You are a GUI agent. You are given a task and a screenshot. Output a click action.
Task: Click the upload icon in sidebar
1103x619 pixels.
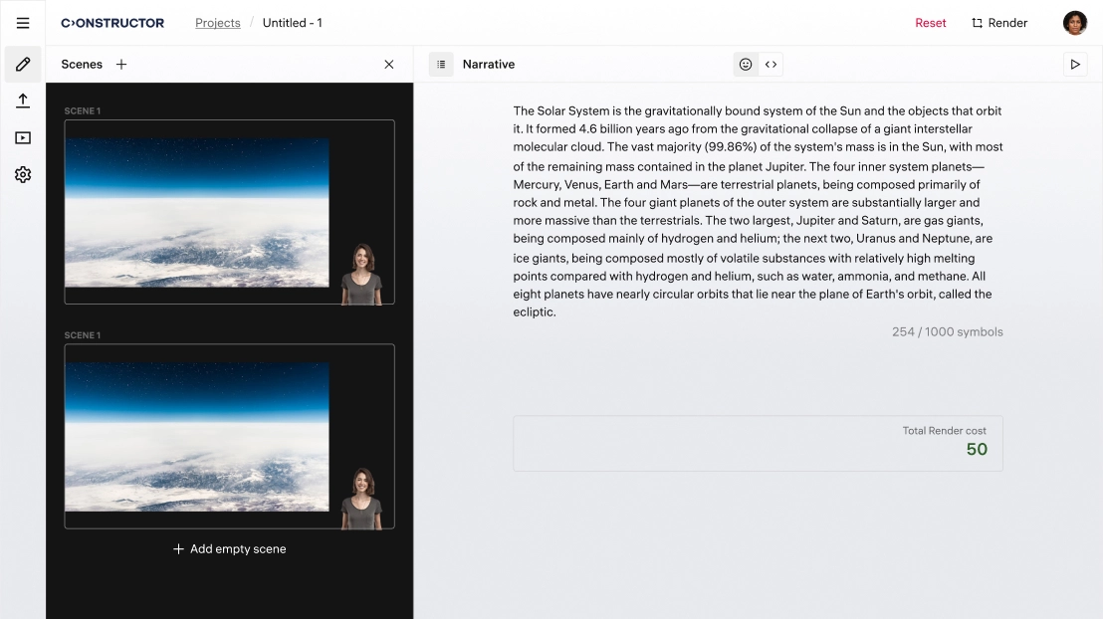[23, 101]
